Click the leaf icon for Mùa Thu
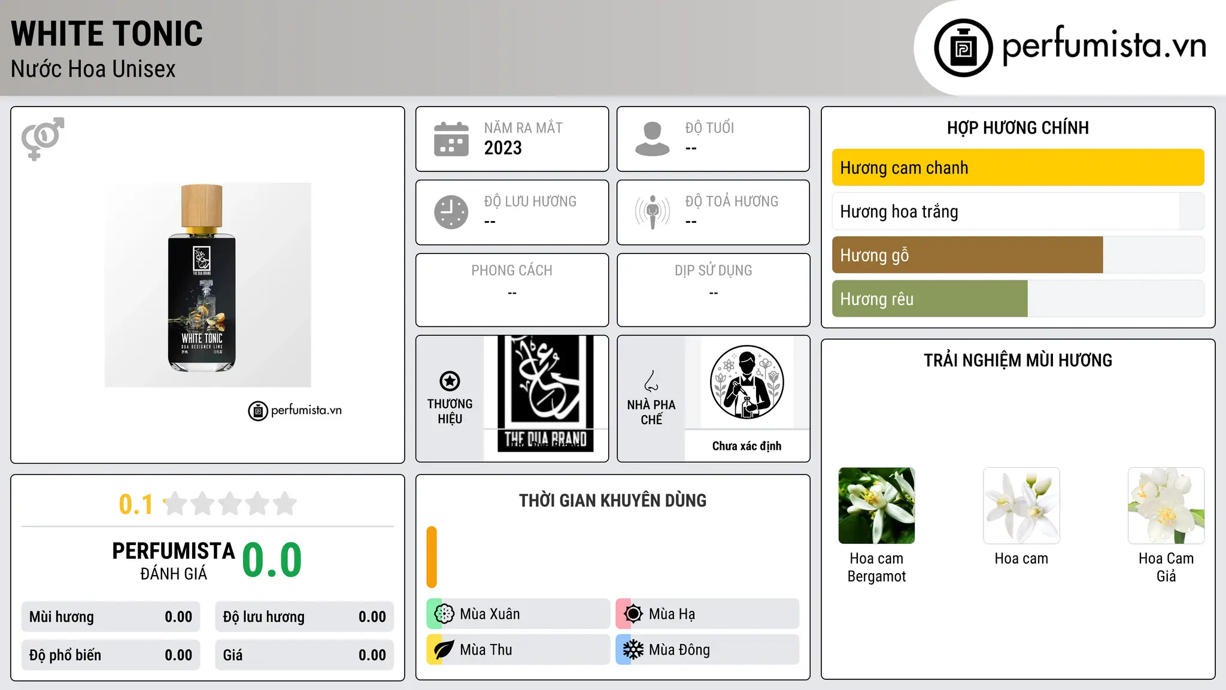This screenshot has width=1226, height=690. (444, 650)
